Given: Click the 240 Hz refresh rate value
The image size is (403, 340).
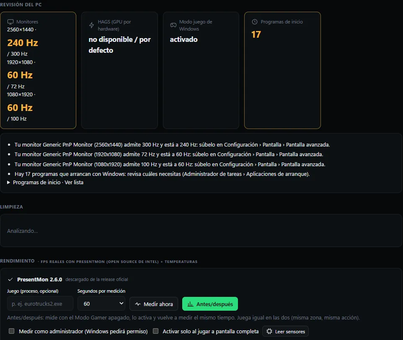Looking at the screenshot, I should tap(23, 43).
